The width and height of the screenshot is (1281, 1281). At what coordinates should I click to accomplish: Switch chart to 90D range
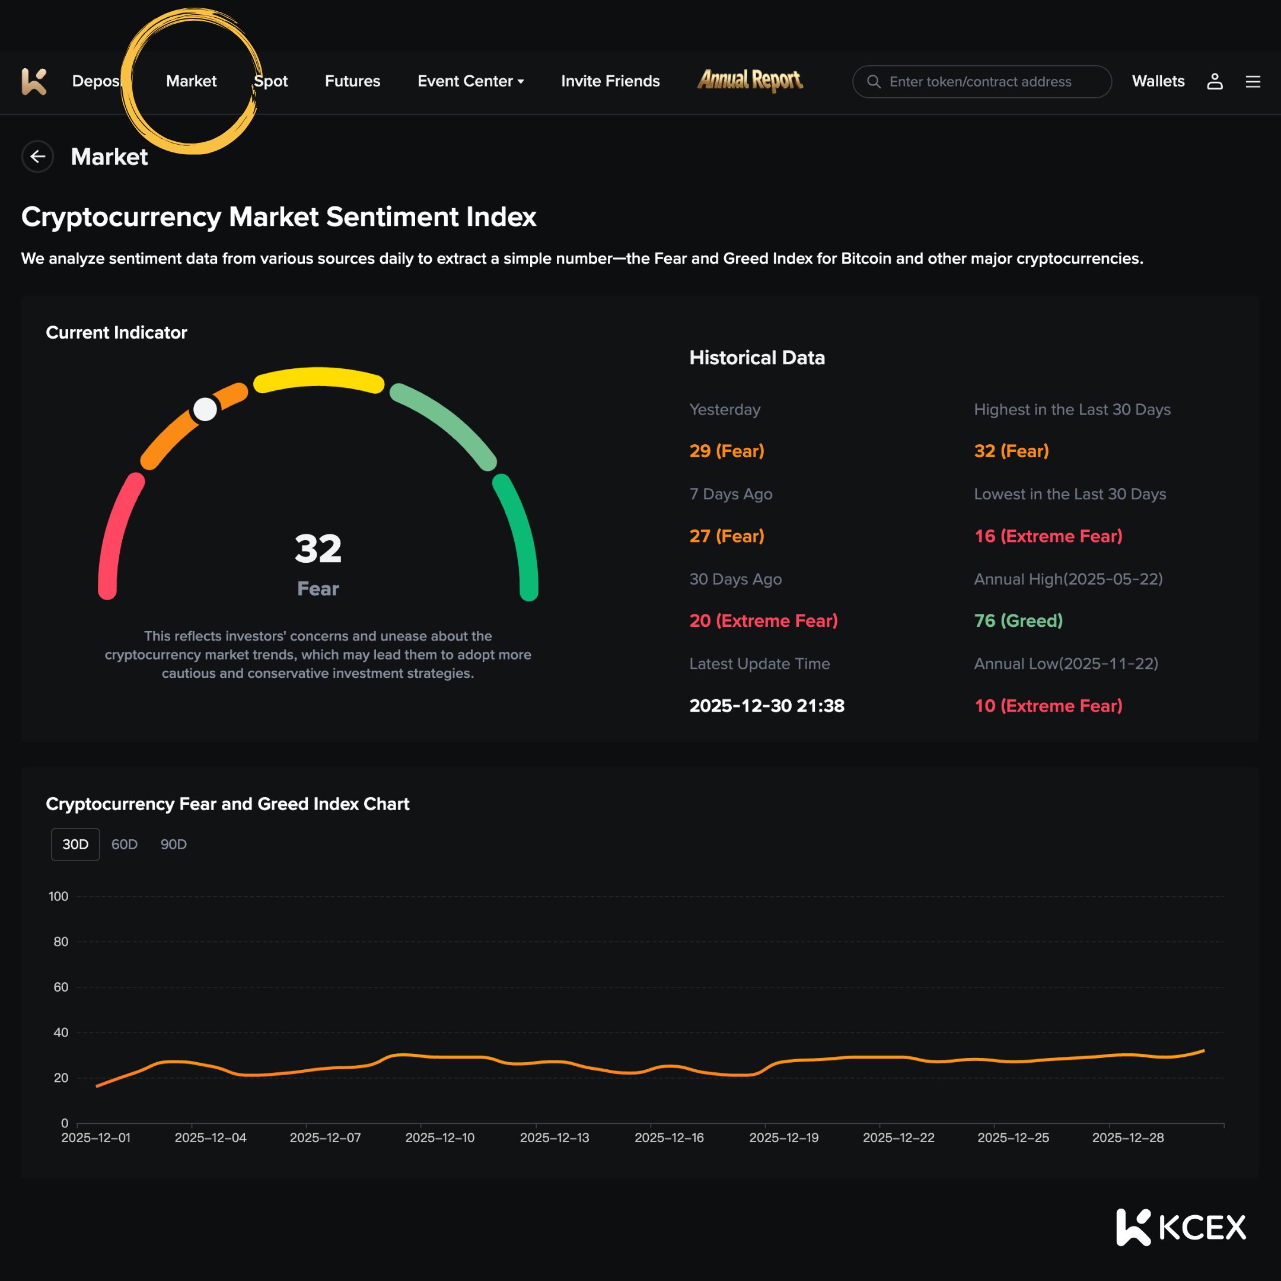pos(173,844)
